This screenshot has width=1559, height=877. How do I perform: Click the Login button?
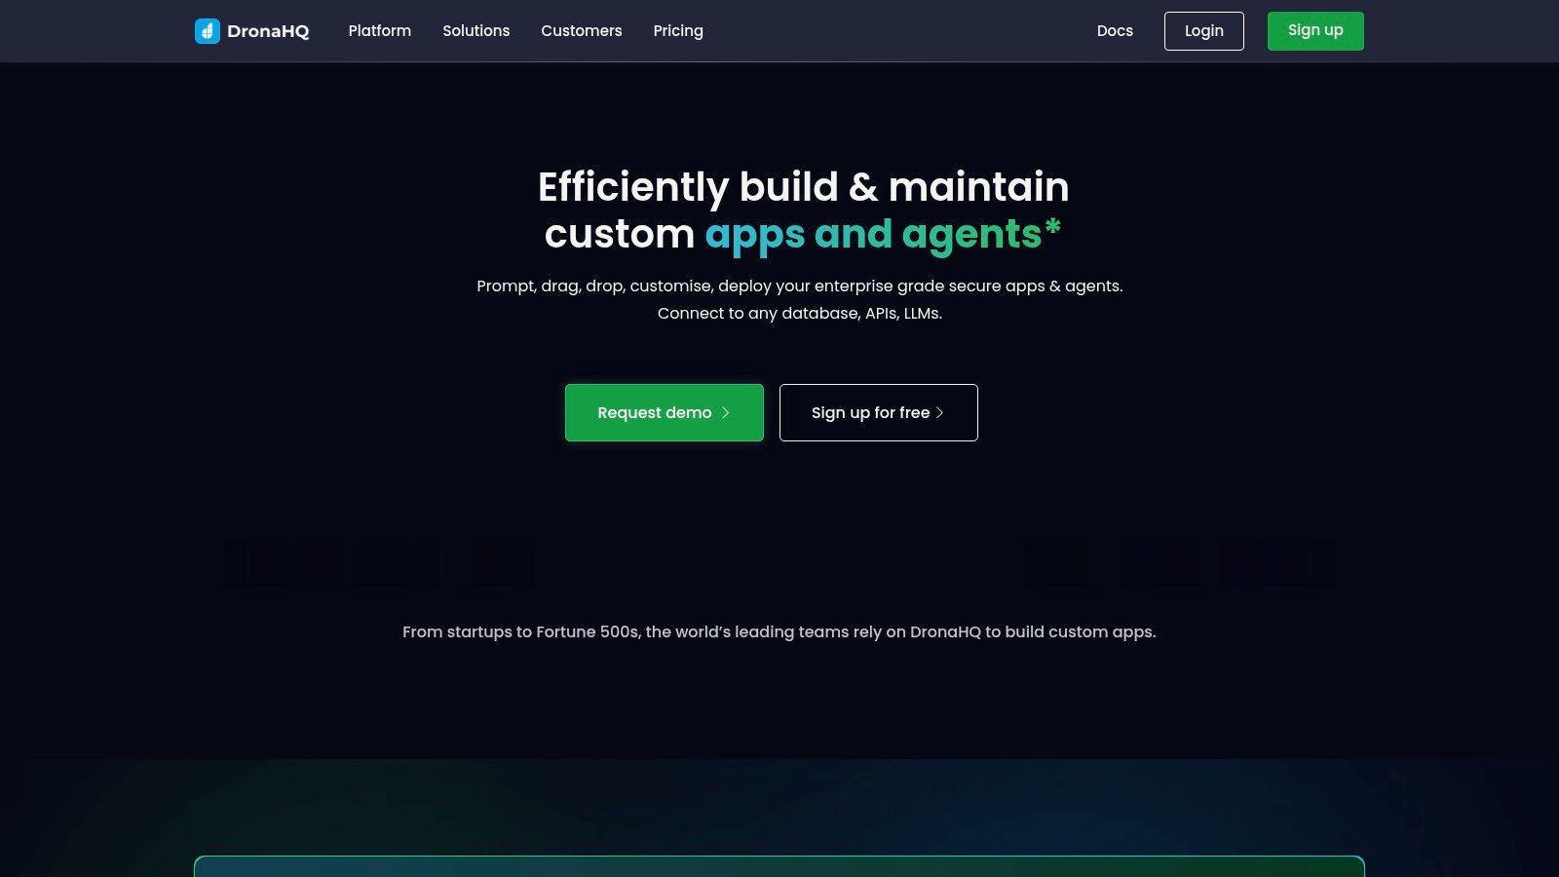1204,31
